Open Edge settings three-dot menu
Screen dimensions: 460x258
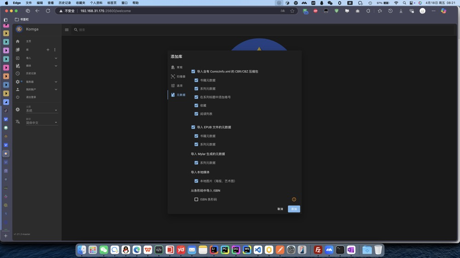433,11
